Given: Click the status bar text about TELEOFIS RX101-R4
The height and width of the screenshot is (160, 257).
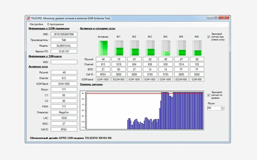Looking at the screenshot, I should (71, 138).
